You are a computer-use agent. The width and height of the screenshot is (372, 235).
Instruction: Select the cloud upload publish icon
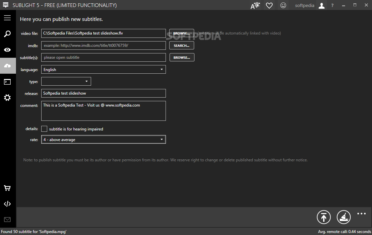tap(8, 66)
